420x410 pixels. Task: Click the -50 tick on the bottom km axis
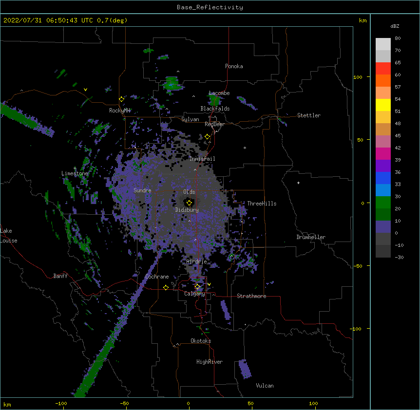click(x=124, y=403)
